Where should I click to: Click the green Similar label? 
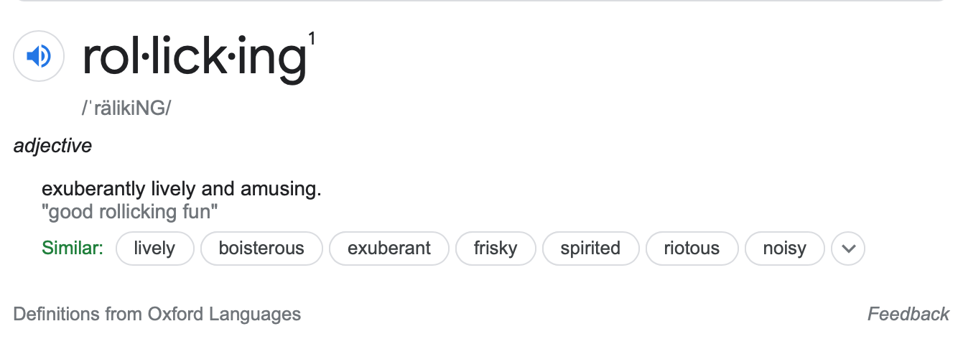pos(73,249)
